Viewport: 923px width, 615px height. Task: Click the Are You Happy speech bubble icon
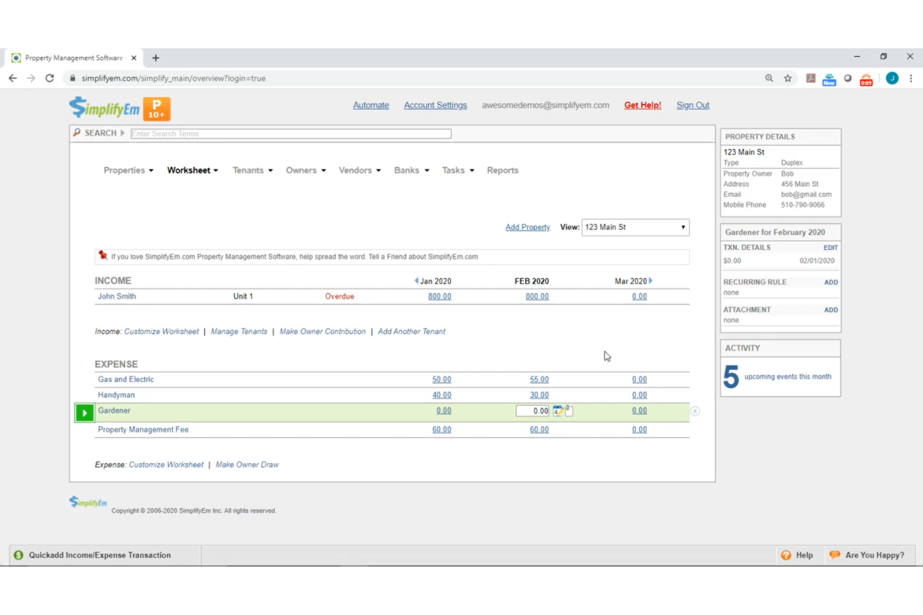[x=834, y=555]
